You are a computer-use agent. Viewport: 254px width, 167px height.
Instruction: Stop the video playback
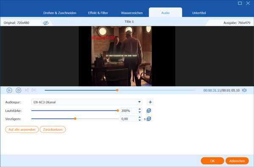[x=18, y=90]
